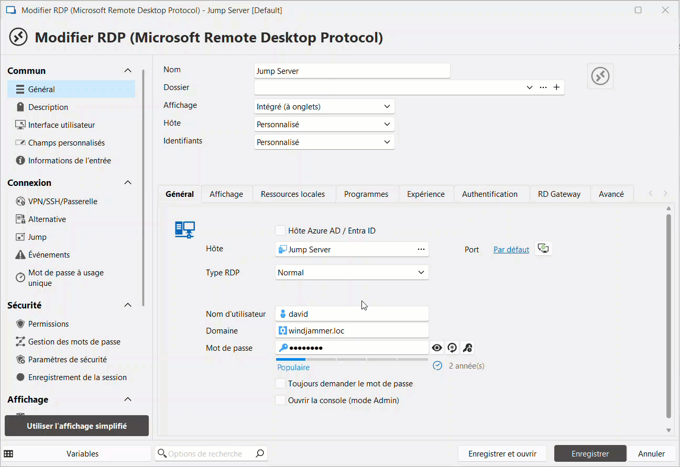This screenshot has height=467, width=680.
Task: Click the port scan monitor icon
Action: click(544, 249)
